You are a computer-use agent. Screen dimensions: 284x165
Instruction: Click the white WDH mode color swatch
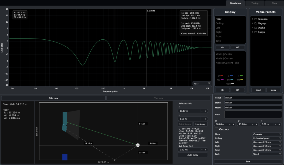tap(233, 84)
